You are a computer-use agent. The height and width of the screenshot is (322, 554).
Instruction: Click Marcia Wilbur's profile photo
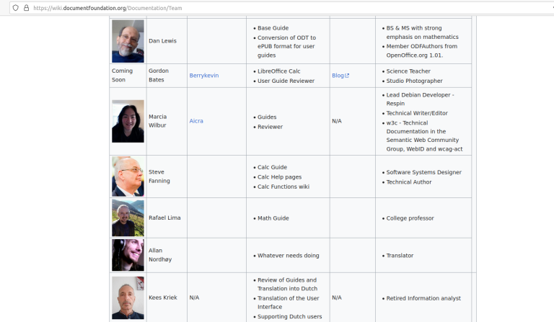click(128, 121)
